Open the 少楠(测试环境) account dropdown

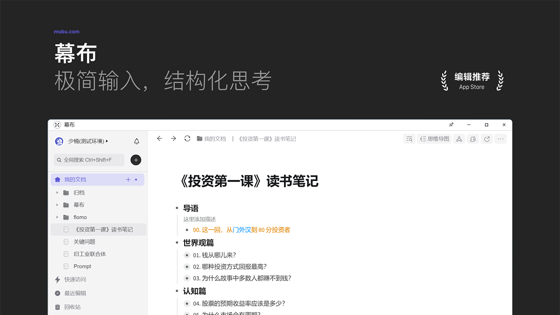click(x=87, y=141)
